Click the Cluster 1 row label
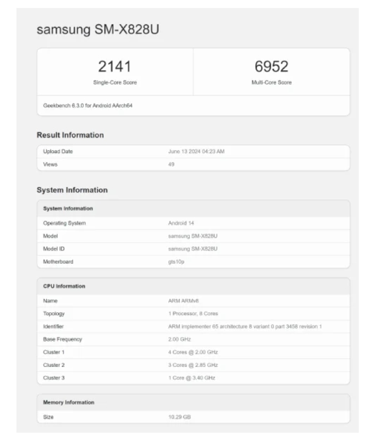This screenshot has height=438, width=374. 54,352
